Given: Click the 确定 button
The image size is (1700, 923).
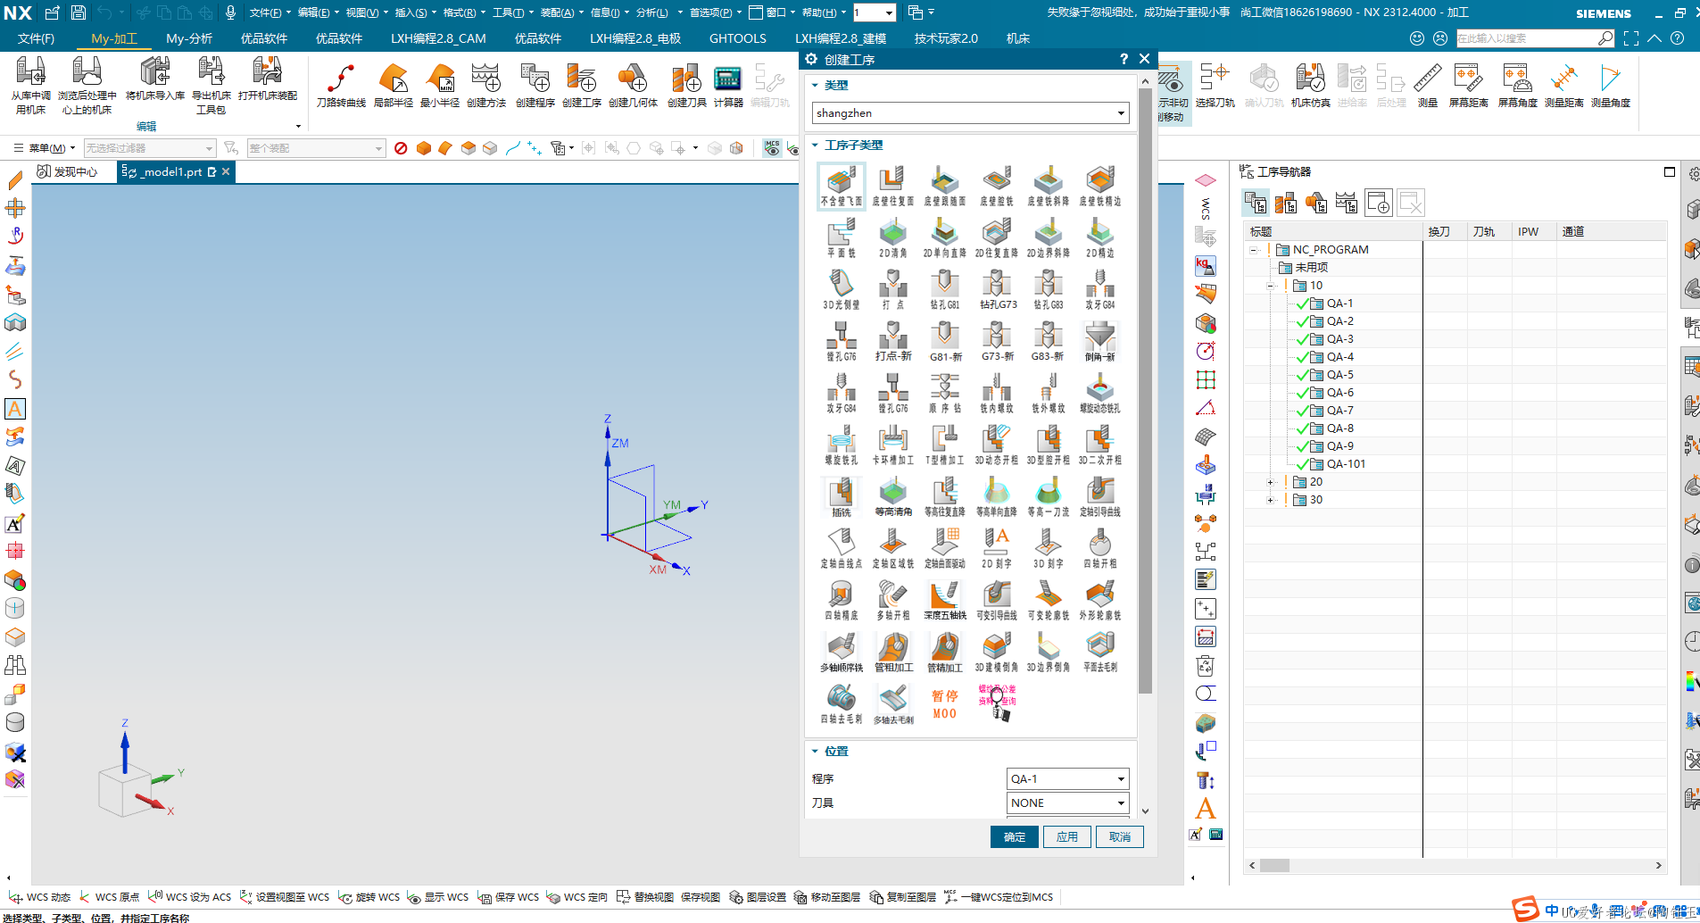Looking at the screenshot, I should coord(1015,837).
